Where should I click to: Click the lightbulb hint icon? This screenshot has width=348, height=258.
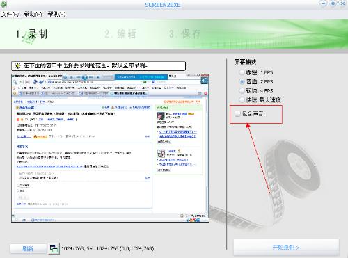17,66
